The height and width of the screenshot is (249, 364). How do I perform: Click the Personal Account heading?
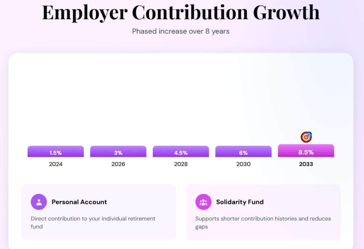tap(79, 202)
